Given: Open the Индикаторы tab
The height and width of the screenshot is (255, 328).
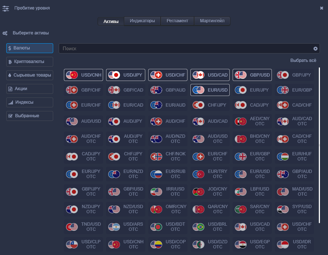Looking at the screenshot, I should pos(142,21).
